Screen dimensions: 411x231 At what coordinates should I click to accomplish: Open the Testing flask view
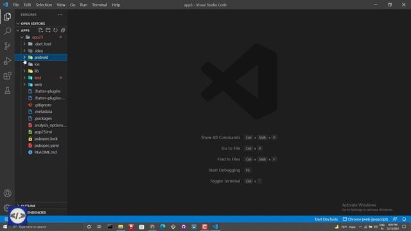7,90
